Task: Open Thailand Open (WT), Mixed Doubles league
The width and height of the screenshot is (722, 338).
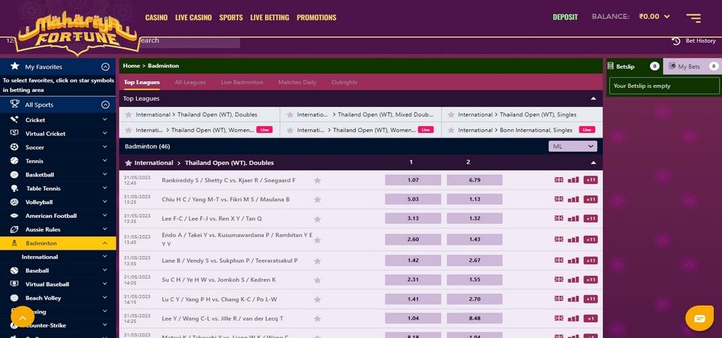Action: (360, 114)
